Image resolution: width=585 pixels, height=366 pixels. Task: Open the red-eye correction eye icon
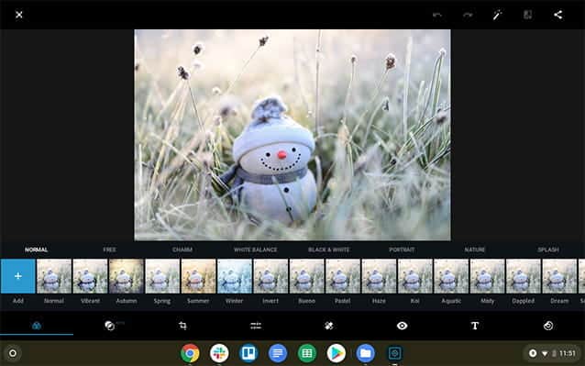[402, 326]
